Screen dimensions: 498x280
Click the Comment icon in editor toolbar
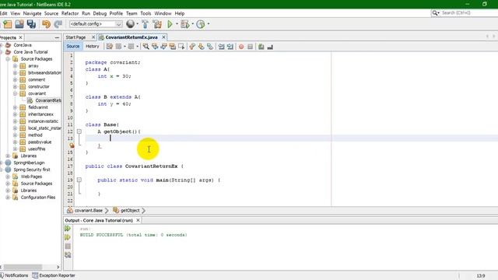coord(261,47)
